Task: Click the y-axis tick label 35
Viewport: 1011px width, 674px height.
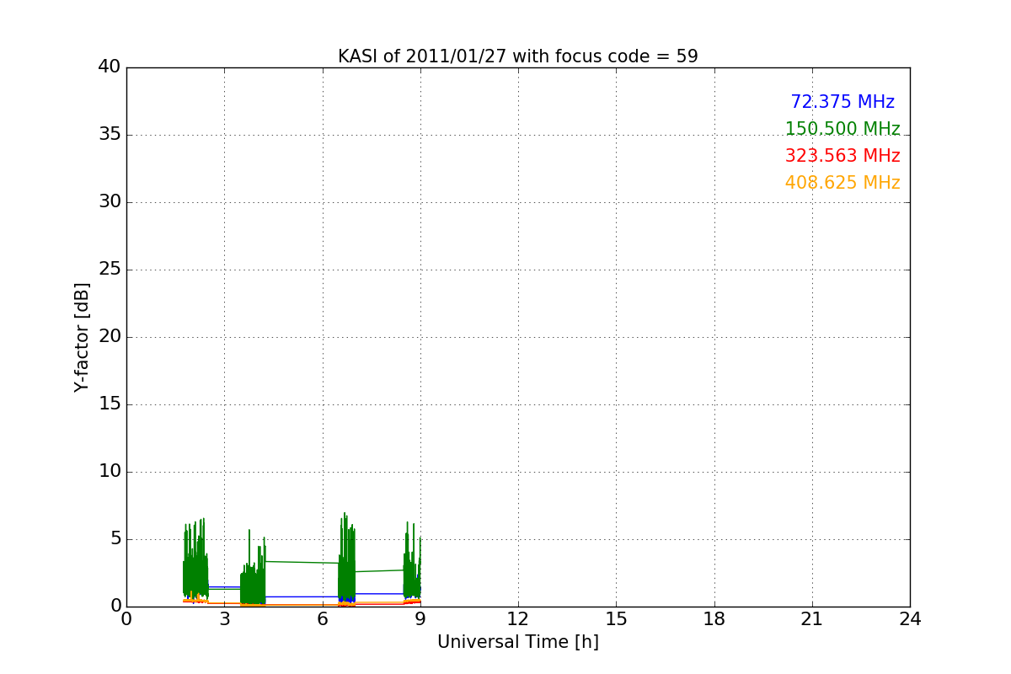Action: 110,135
